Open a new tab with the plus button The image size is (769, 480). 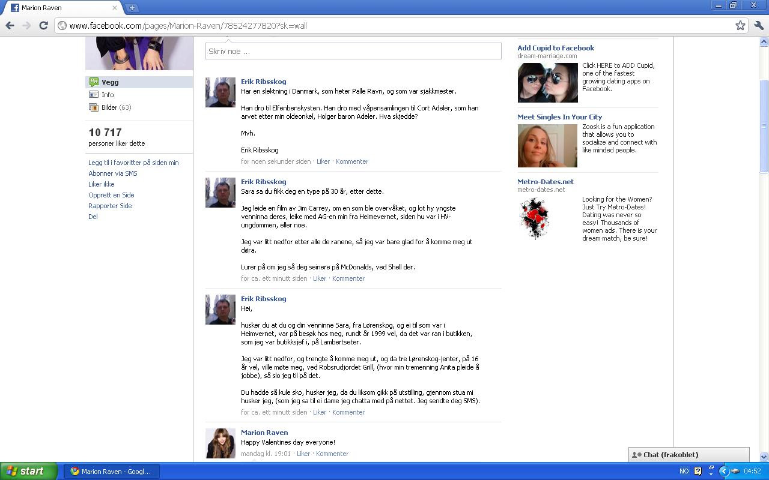tap(132, 8)
